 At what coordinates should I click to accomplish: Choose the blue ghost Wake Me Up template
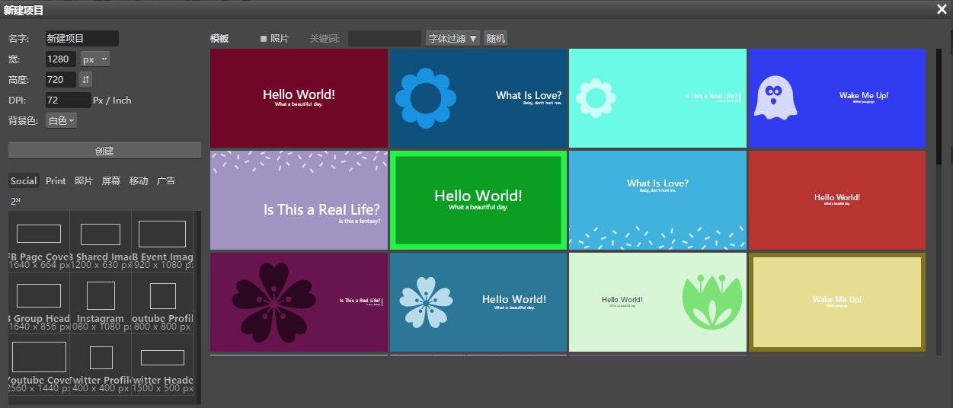coord(836,98)
